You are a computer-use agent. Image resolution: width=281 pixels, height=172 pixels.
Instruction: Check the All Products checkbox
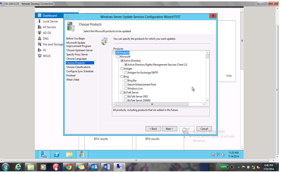[114, 53]
